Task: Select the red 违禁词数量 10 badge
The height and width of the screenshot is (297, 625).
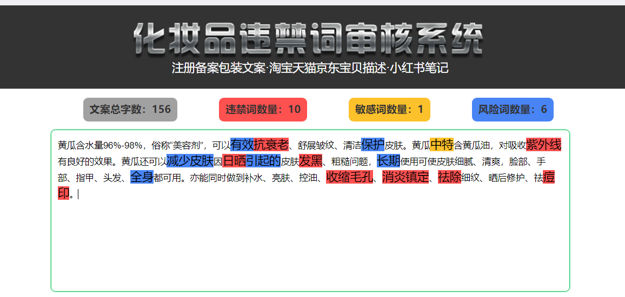Action: tap(263, 110)
